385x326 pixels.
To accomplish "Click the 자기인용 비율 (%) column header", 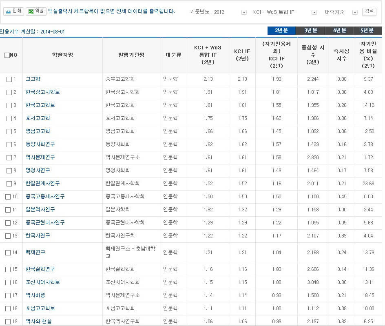I will click(368, 55).
